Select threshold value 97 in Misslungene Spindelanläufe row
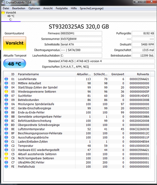 (x=122, y=104)
